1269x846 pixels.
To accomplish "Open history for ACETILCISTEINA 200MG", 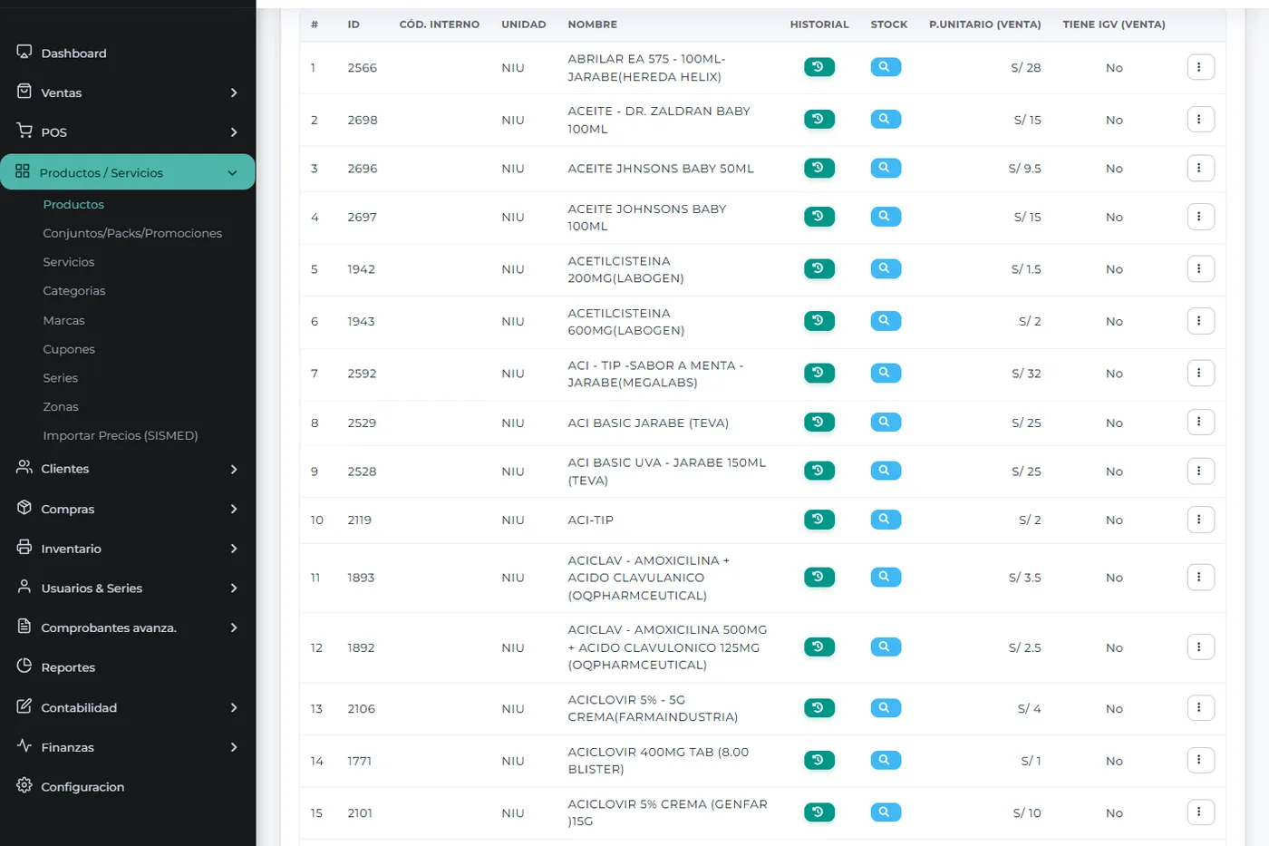I will pyautogui.click(x=819, y=269).
